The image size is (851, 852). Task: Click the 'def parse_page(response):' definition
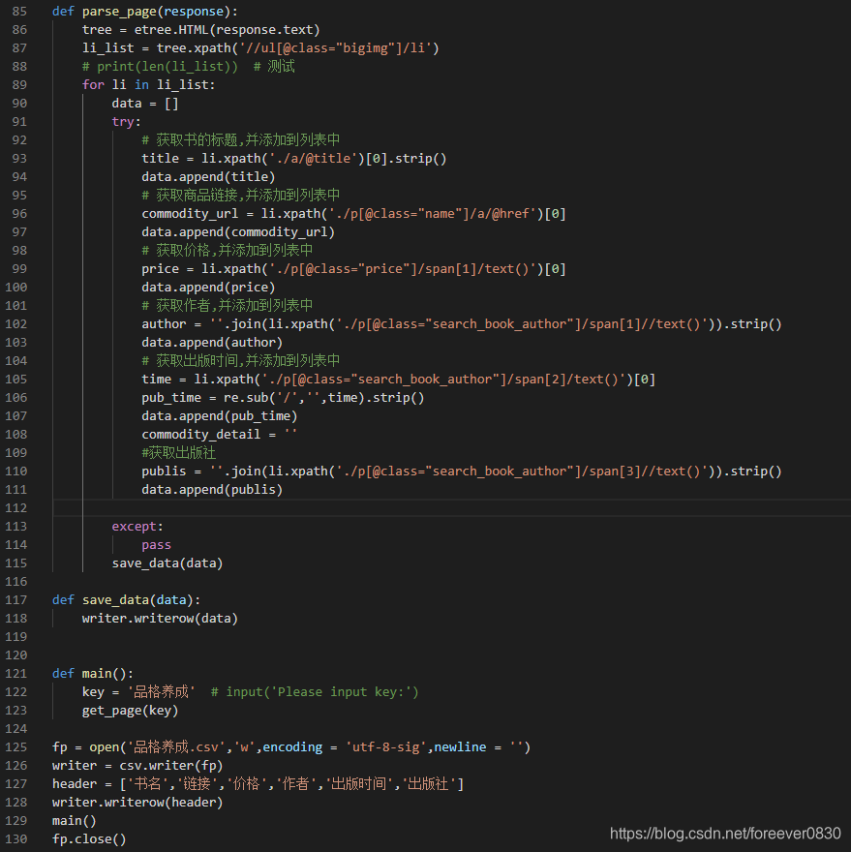tap(144, 12)
